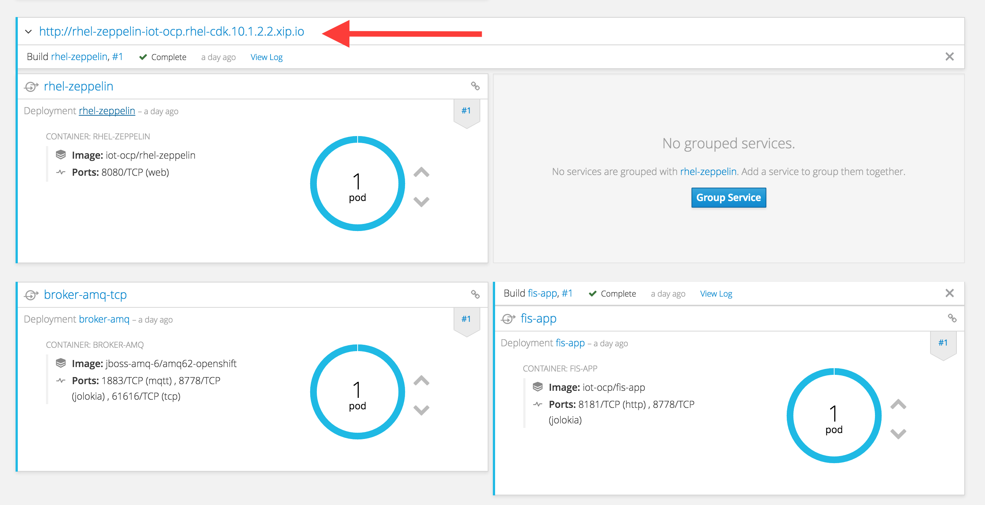Click link icon on fis-app service

pyautogui.click(x=952, y=318)
